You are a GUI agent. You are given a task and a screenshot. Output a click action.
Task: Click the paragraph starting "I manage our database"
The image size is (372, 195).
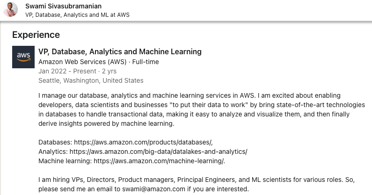pos(202,109)
